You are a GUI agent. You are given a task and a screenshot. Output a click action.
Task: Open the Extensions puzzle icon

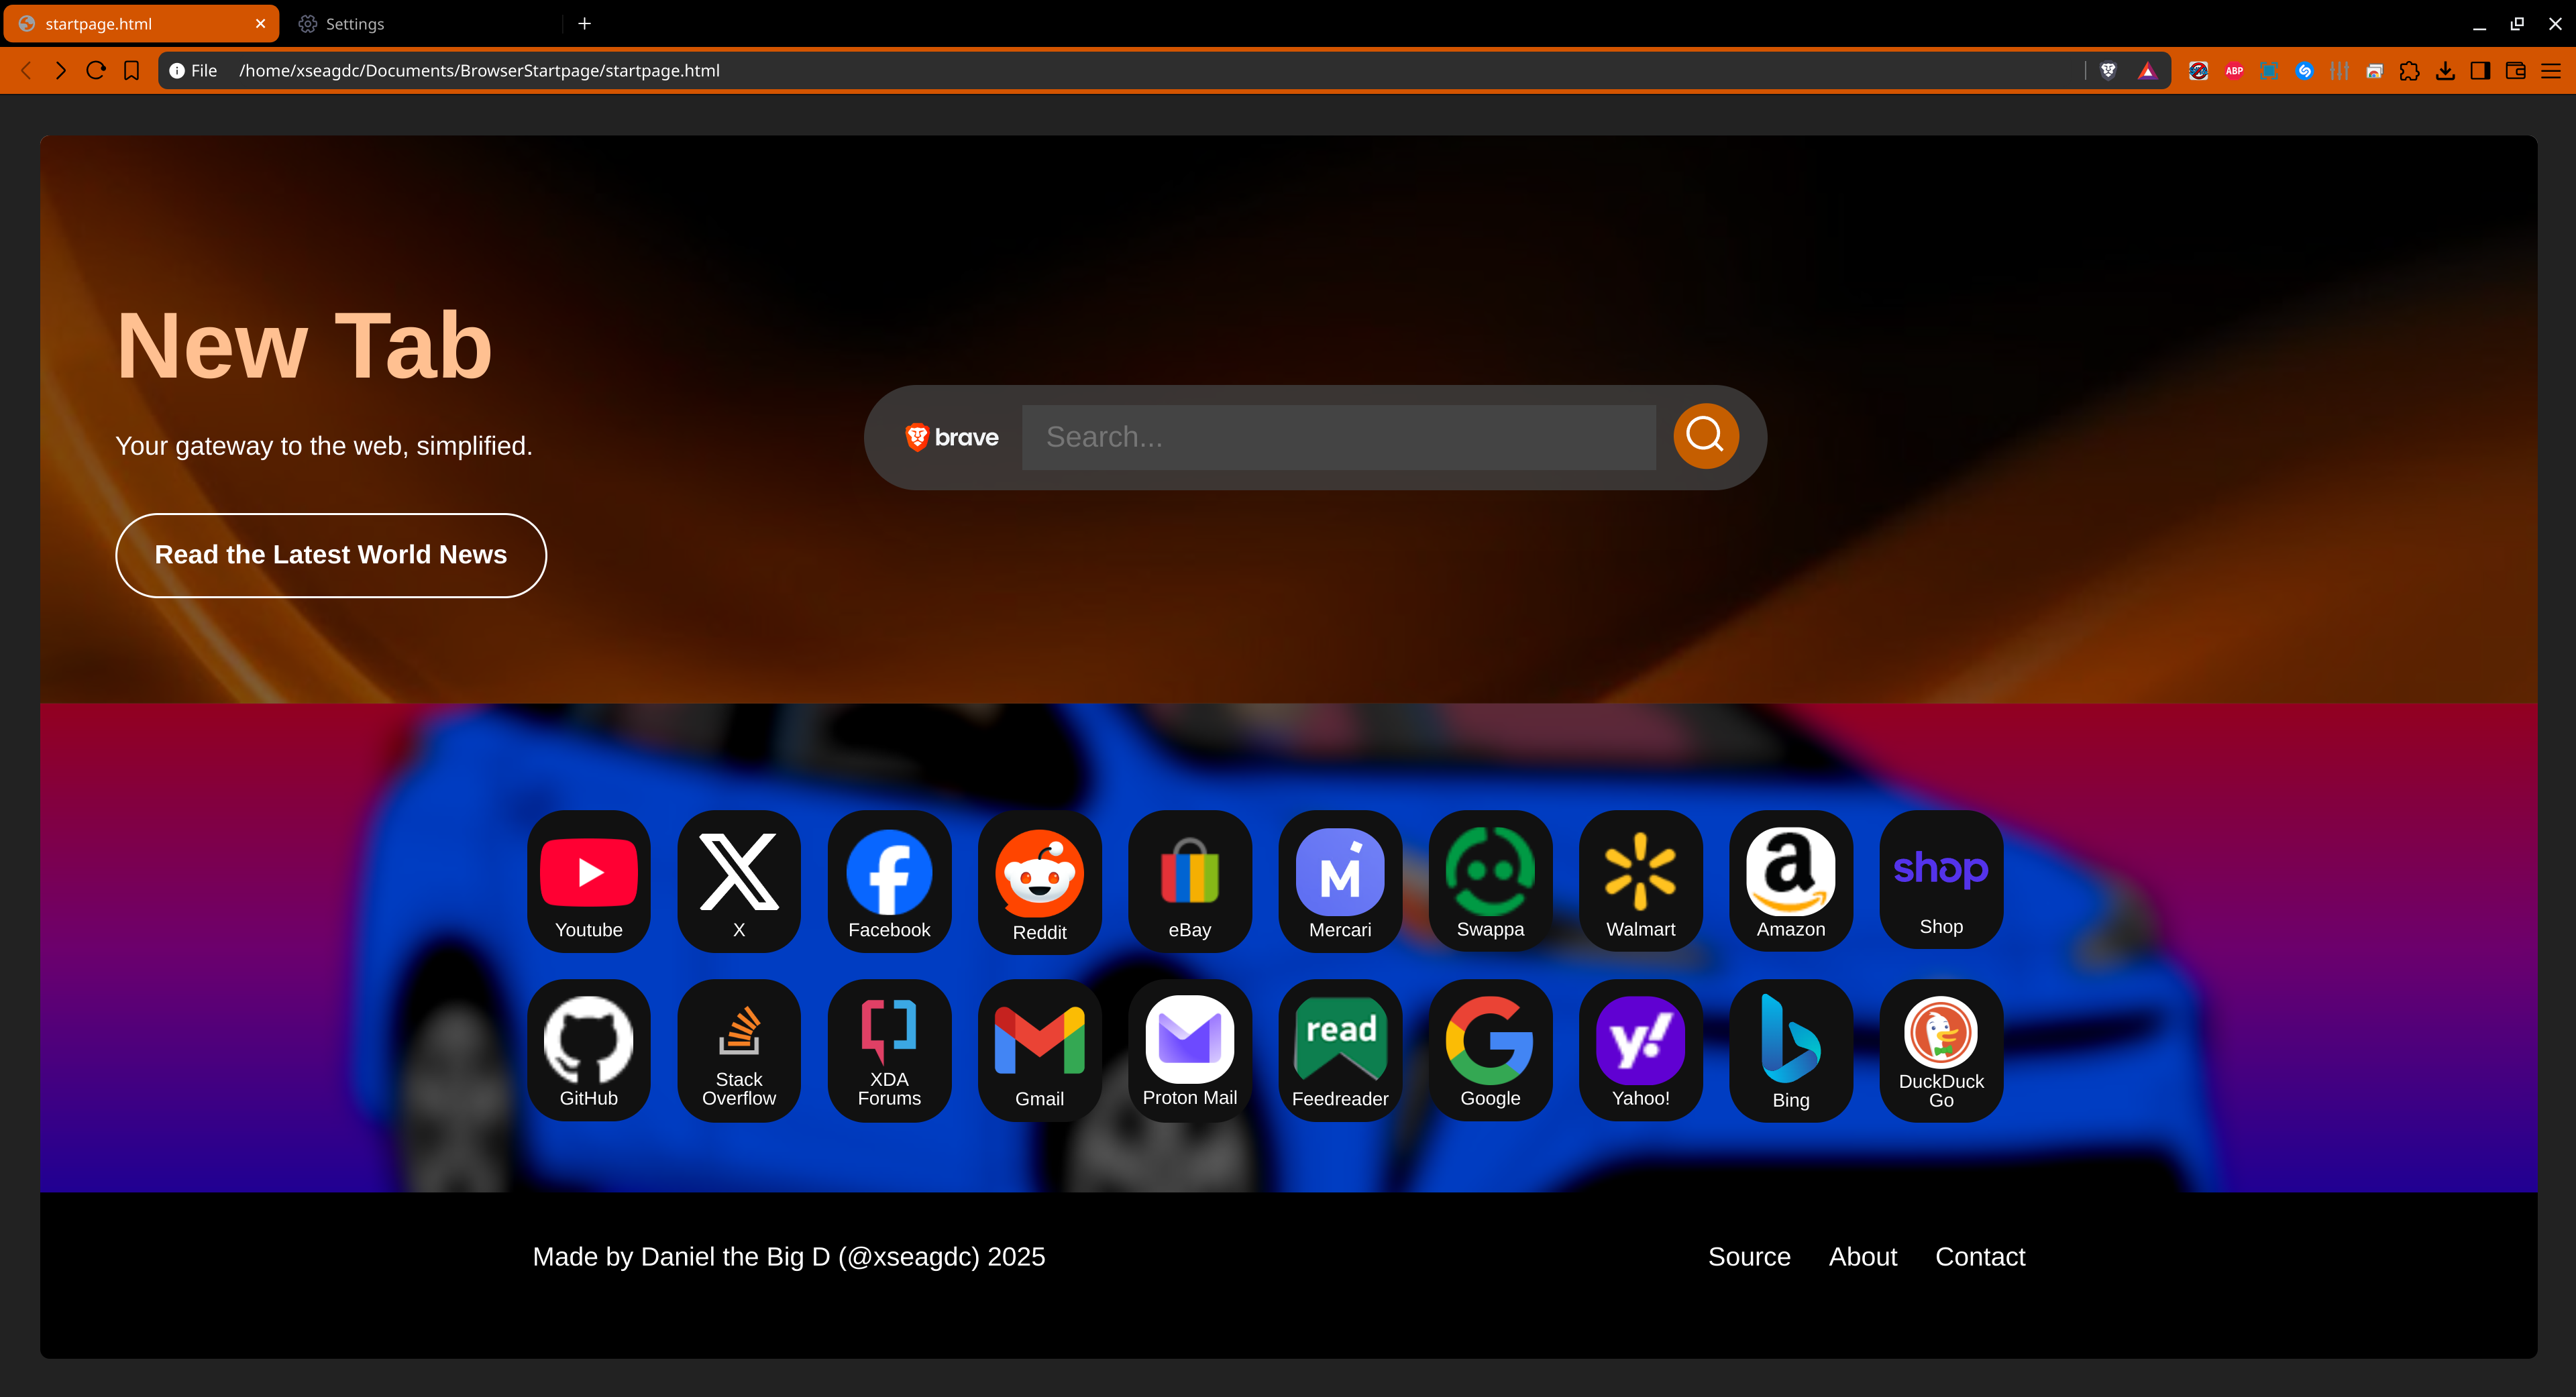pos(2409,70)
